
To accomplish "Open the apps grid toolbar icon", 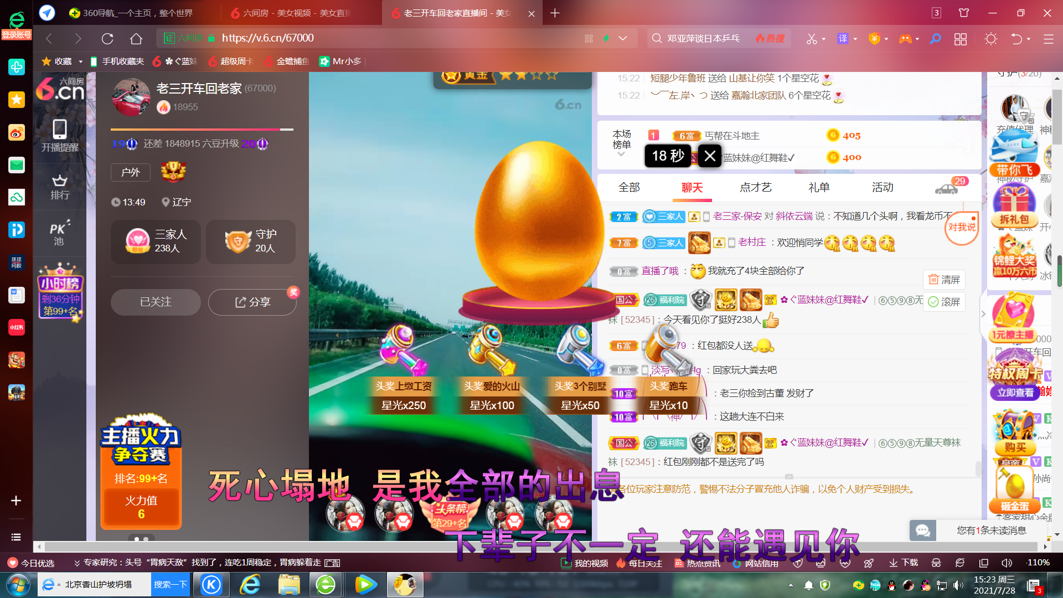I will (961, 38).
